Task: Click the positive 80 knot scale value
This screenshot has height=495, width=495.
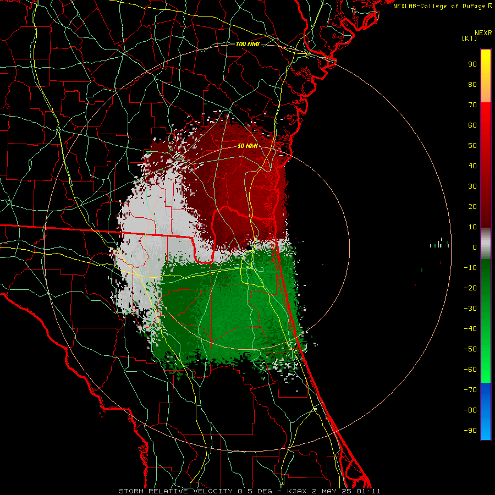Action: [472, 84]
